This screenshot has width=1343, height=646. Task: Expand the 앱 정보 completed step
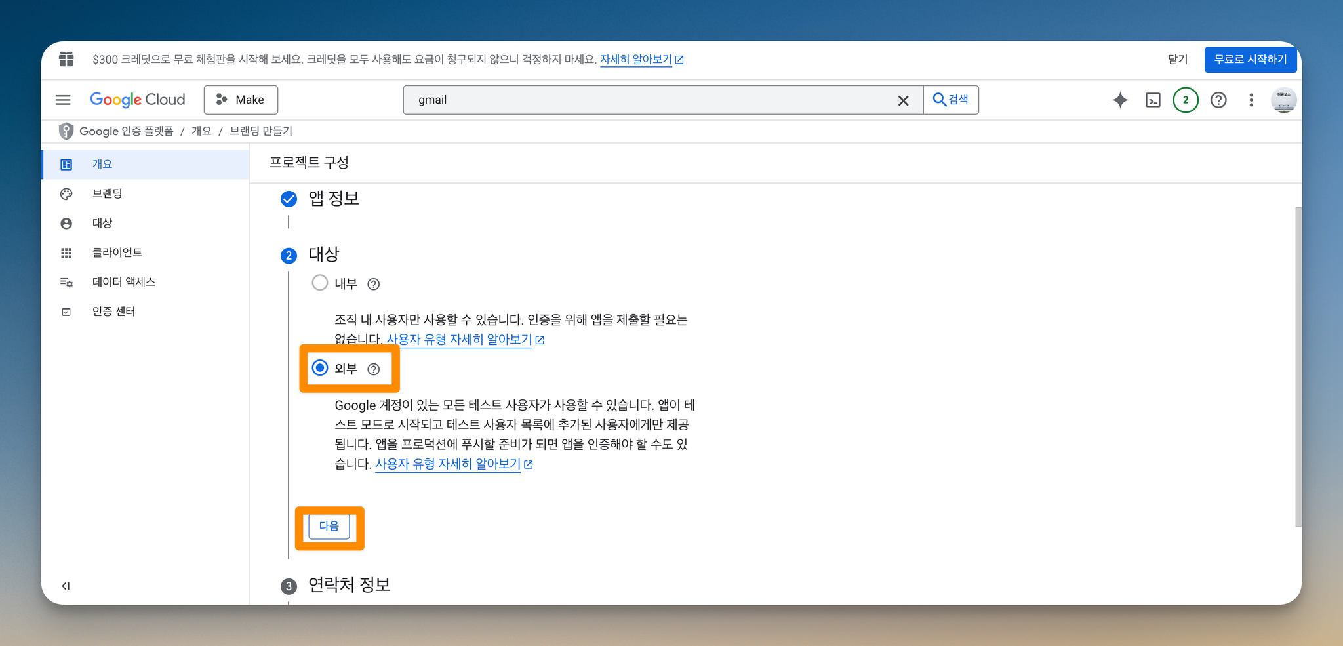coord(334,198)
